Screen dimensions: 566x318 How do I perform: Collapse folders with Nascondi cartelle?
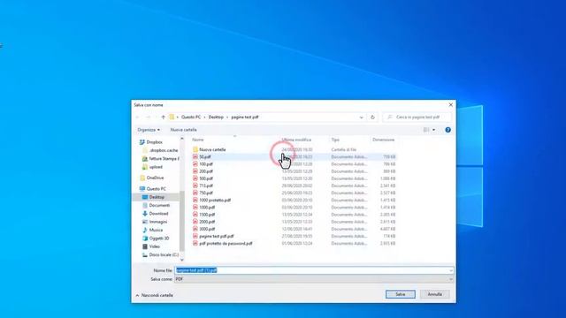[155, 295]
